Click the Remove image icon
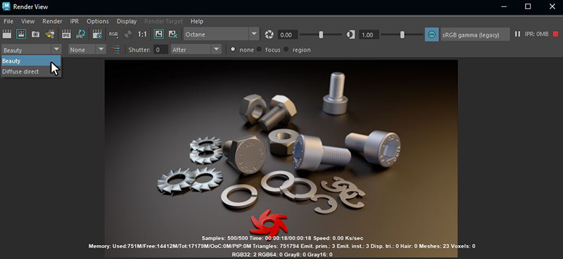 tap(173, 34)
